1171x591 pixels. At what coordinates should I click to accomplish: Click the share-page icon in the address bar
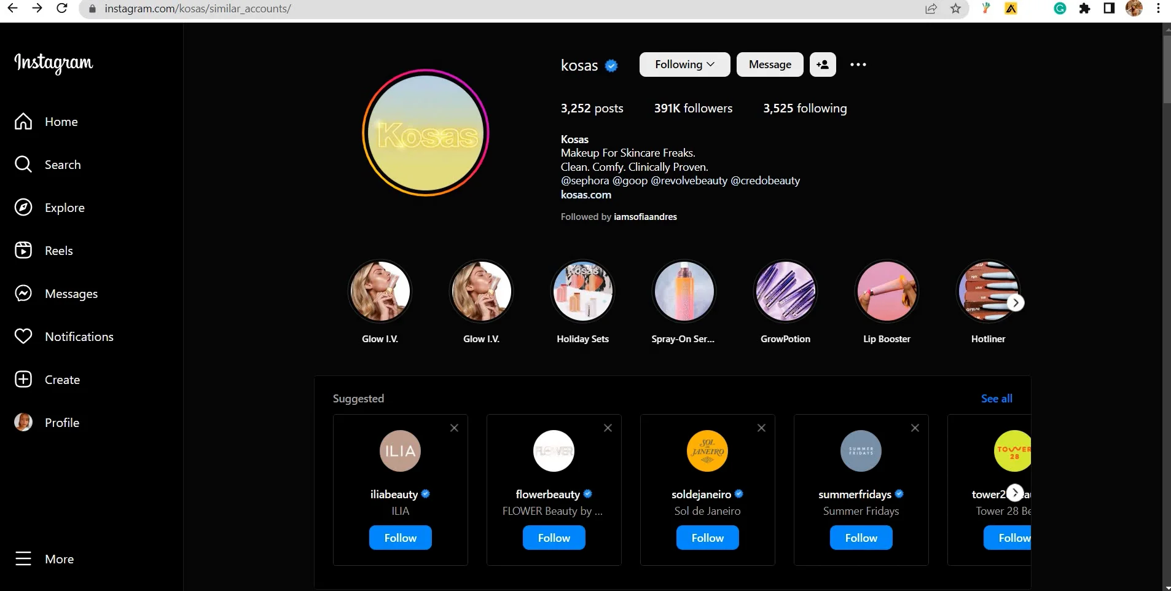(x=931, y=9)
